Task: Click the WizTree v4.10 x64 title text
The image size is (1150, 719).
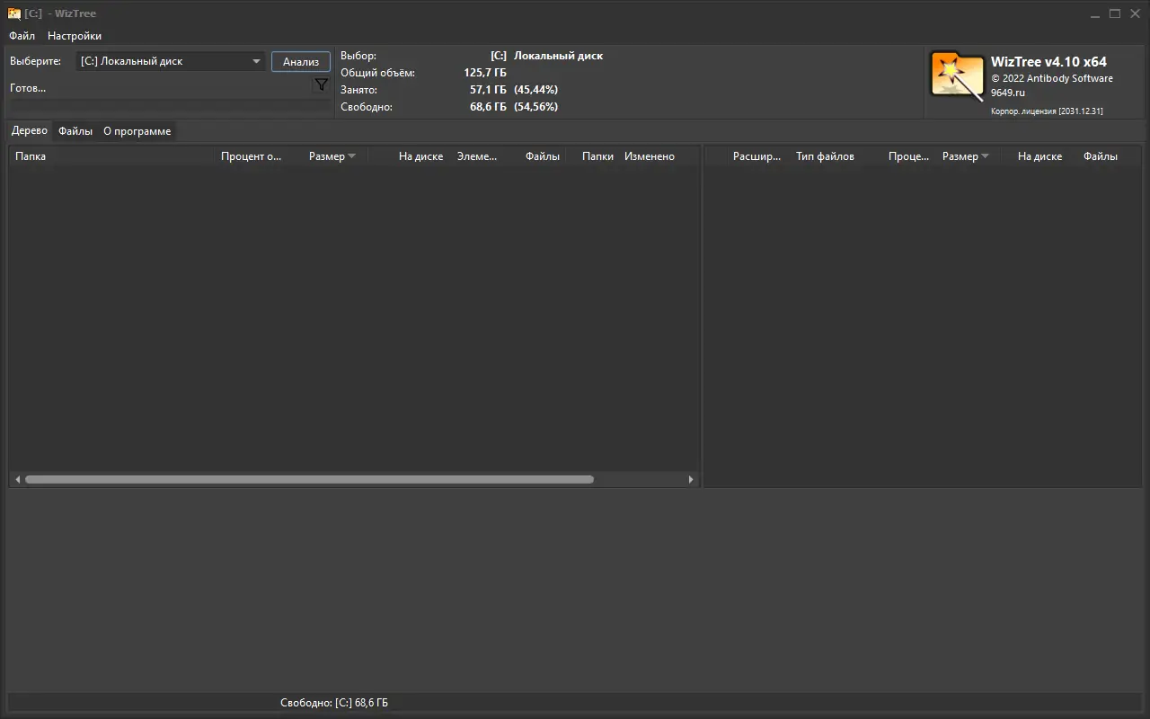Action: click(1048, 62)
